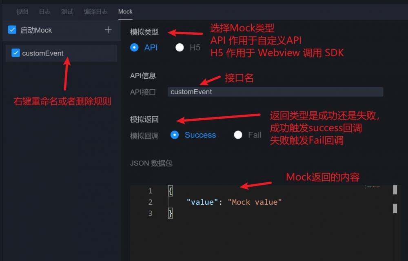
Task: Select the API radio button
Action: [x=134, y=48]
